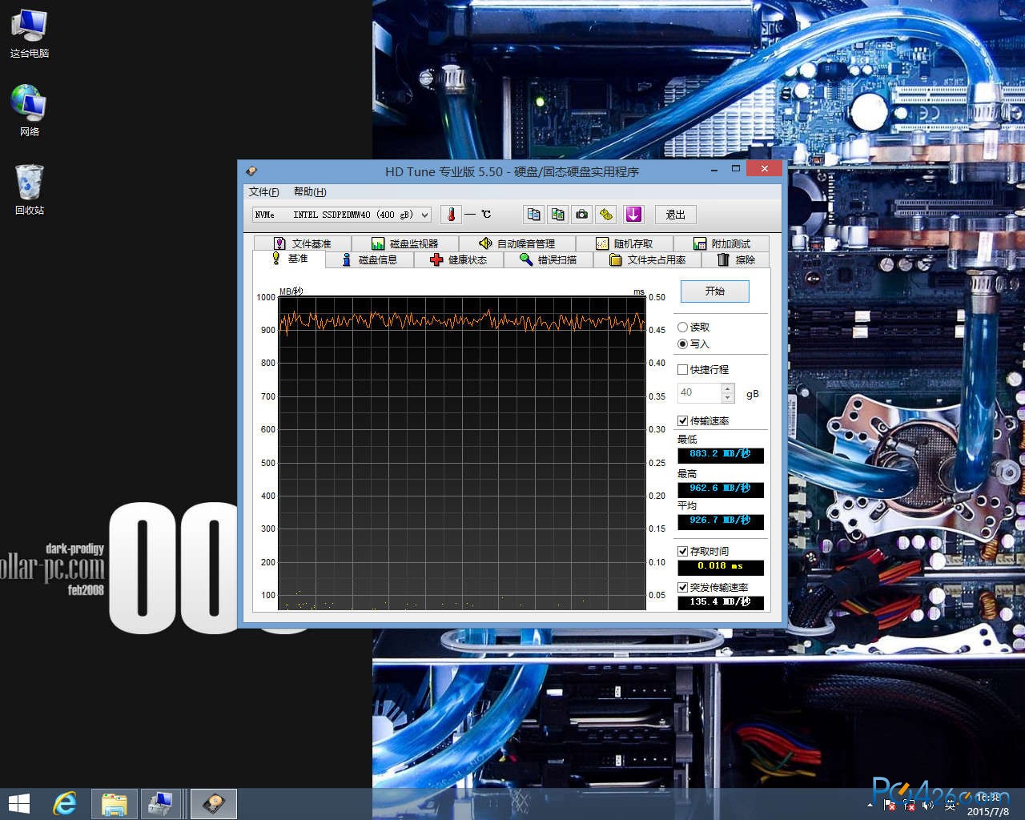
Task: Save screenshot with the camera icon
Action: (x=582, y=215)
